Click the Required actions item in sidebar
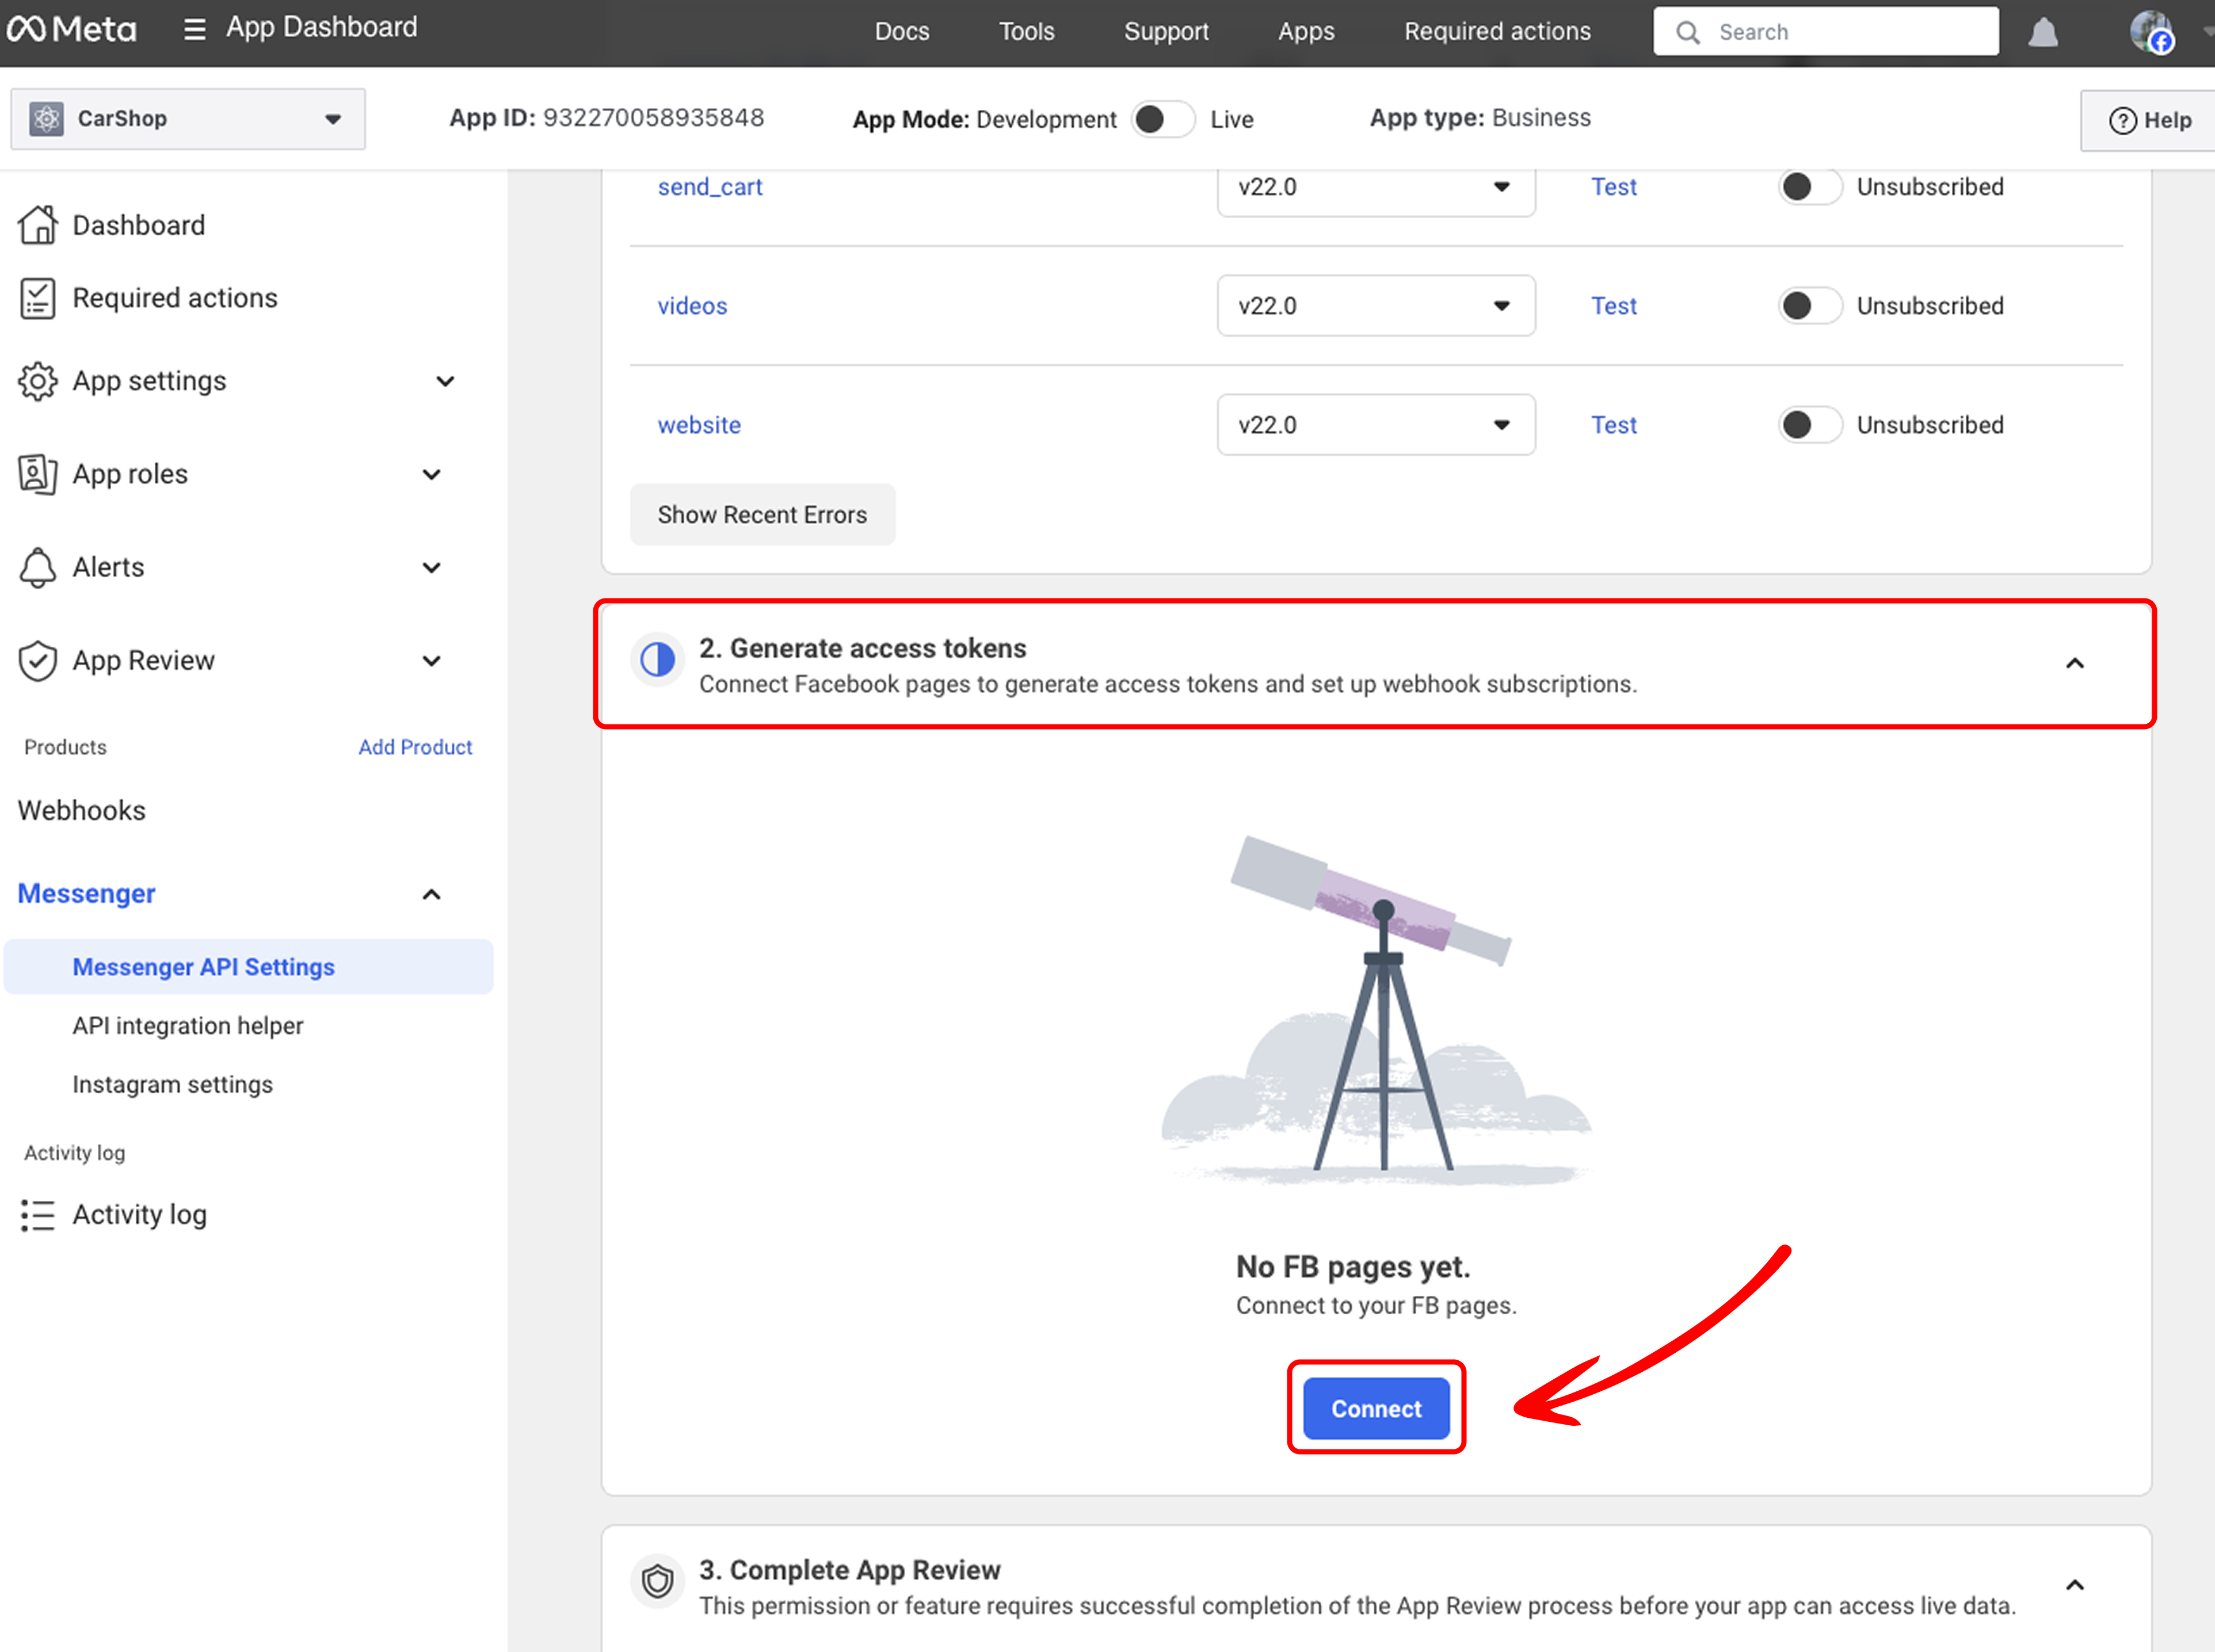The width and height of the screenshot is (2215, 1652). 175,298
